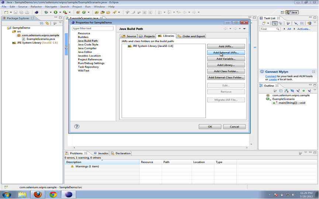Open dialog history menu dropdown arrow
The image size is (319, 199).
pyautogui.click(x=245, y=29)
